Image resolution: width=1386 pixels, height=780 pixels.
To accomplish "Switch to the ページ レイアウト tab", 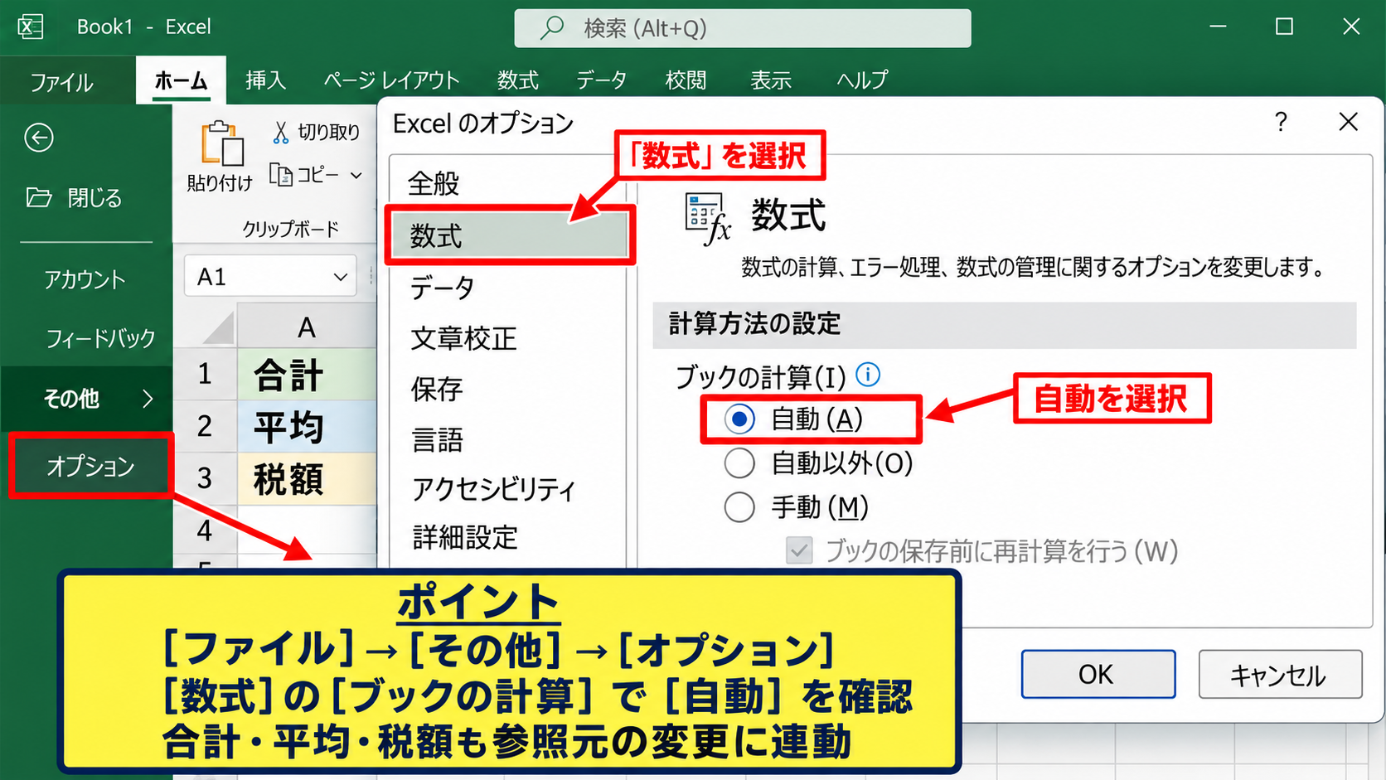I will (391, 80).
